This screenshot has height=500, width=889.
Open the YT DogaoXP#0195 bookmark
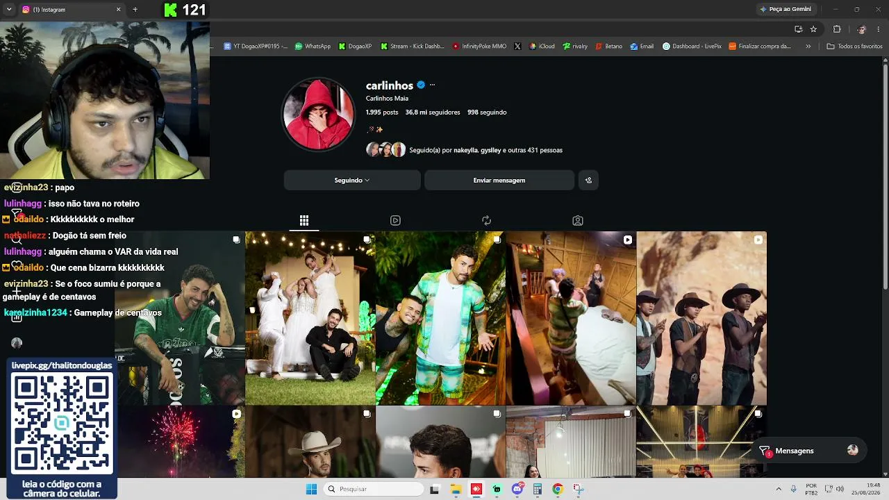[x=256, y=47]
